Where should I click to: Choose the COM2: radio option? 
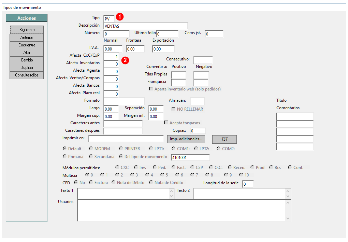coord(218,148)
